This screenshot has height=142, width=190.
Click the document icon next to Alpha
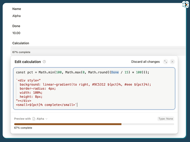[x=34, y=119]
